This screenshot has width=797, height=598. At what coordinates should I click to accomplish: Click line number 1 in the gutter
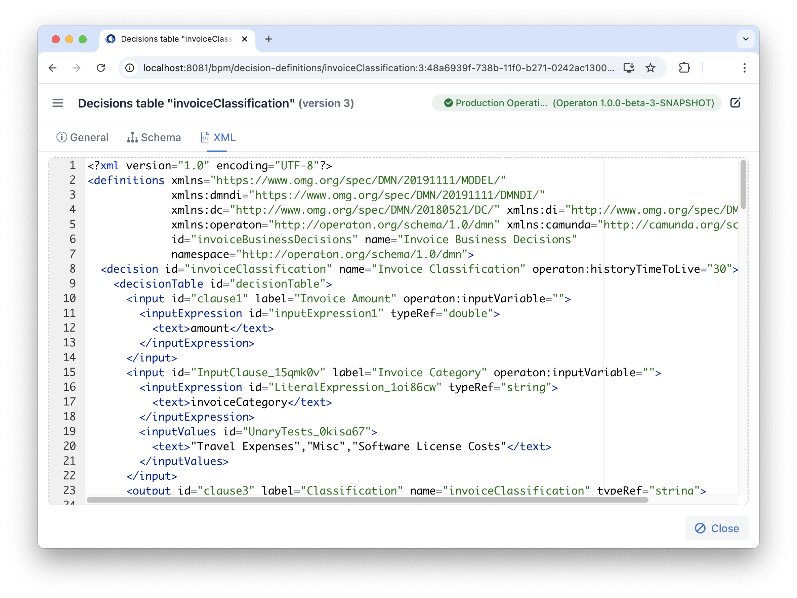(73, 165)
